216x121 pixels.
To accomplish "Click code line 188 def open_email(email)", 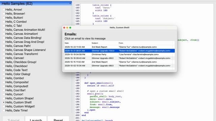I will pyautogui.click(x=99, y=83).
